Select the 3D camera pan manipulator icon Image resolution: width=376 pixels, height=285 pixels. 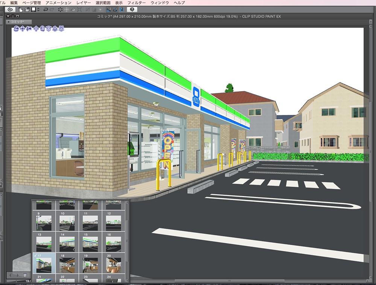coord(23,29)
